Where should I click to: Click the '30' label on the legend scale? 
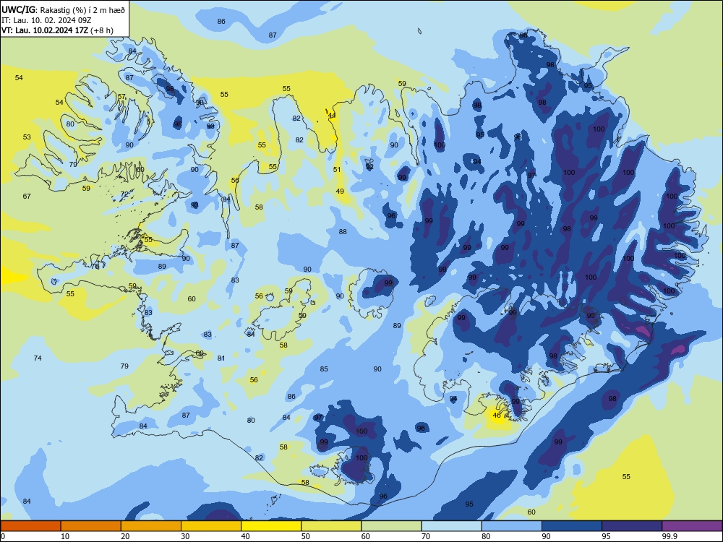[185, 536]
